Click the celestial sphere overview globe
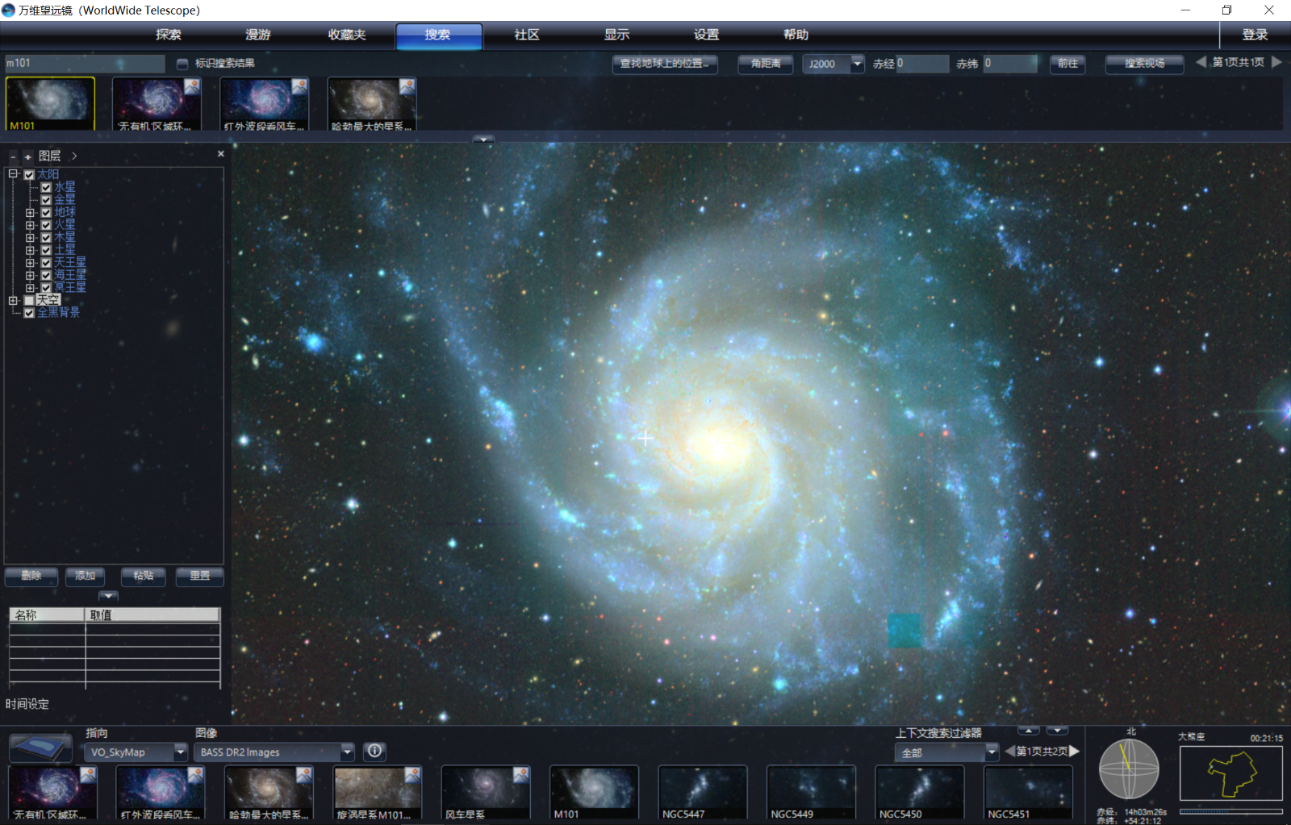Image resolution: width=1291 pixels, height=825 pixels. point(1128,769)
